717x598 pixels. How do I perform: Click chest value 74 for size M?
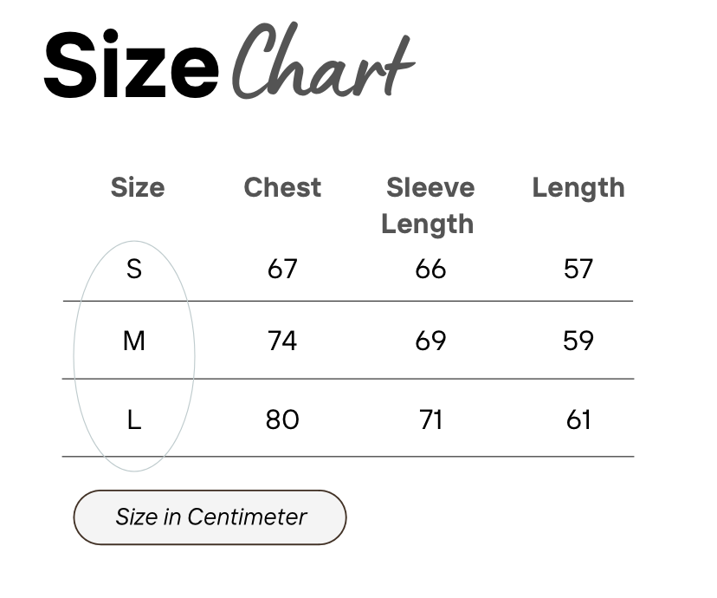282,341
